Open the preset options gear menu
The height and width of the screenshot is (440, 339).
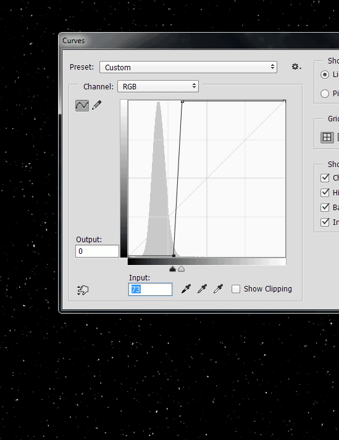pyautogui.click(x=296, y=67)
